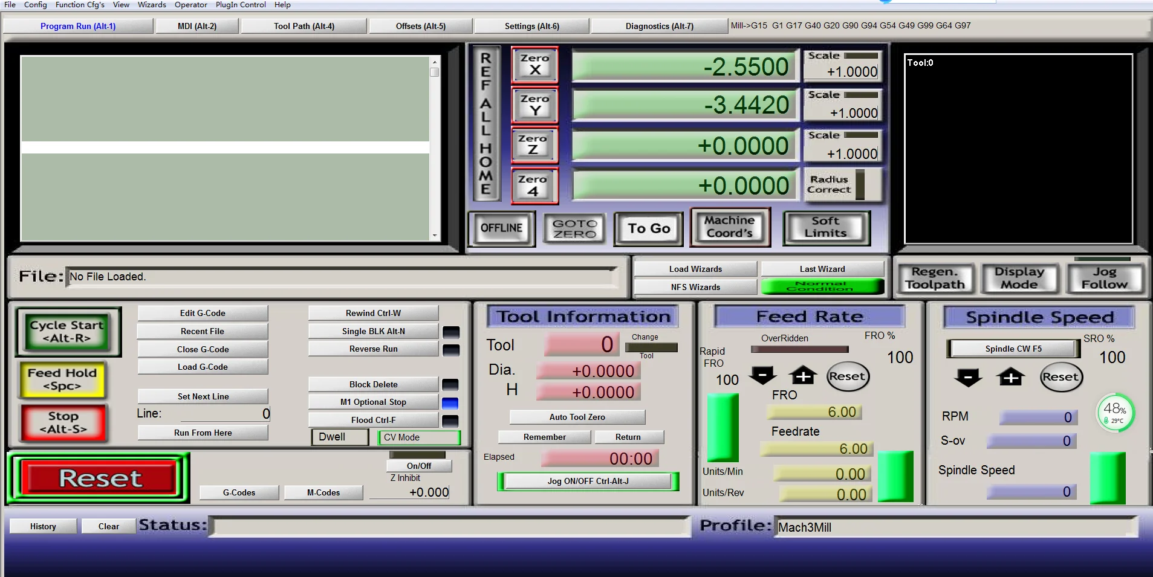Regenerate the toolpath display
This screenshot has width=1153, height=577.
tap(935, 279)
